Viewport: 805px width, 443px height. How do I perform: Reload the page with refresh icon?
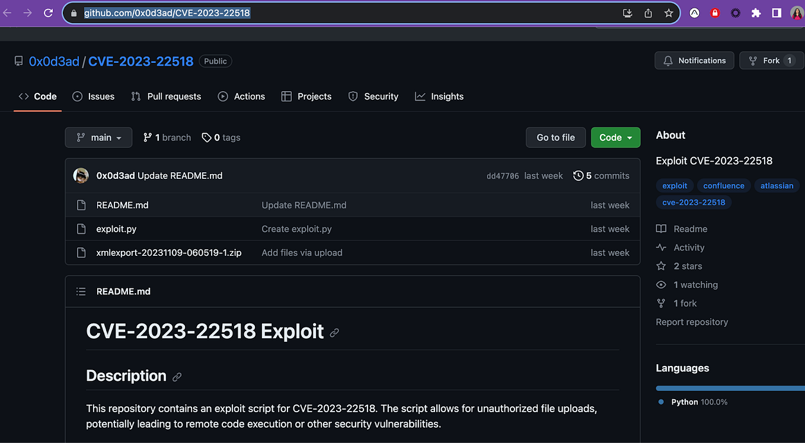click(x=49, y=12)
